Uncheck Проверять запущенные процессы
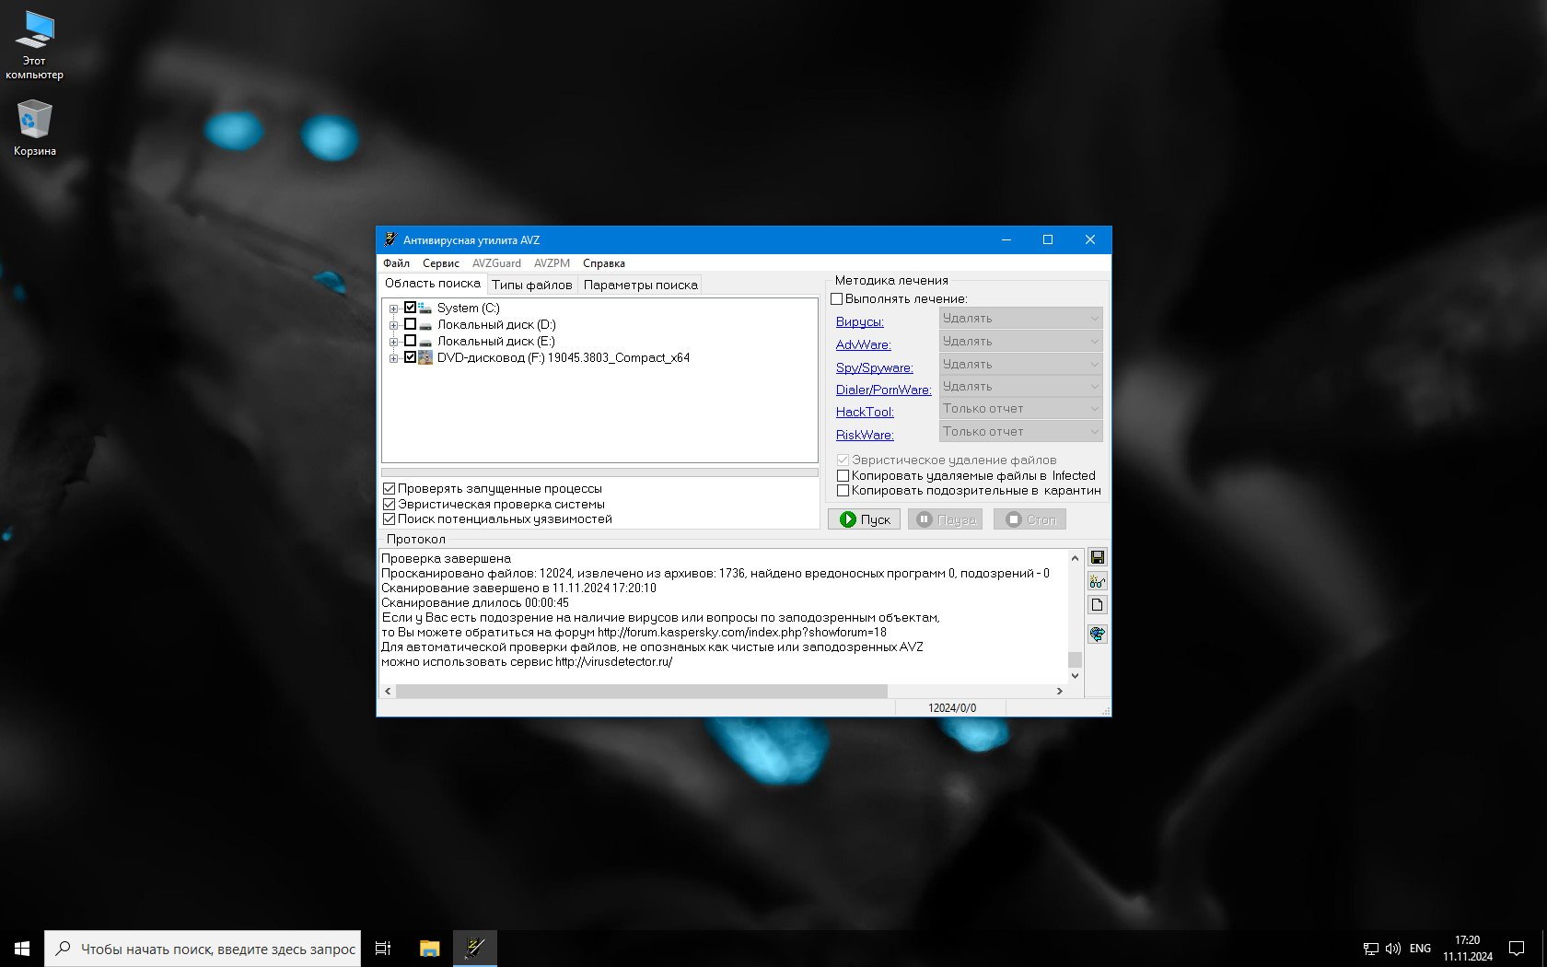This screenshot has height=967, width=1547. point(390,489)
